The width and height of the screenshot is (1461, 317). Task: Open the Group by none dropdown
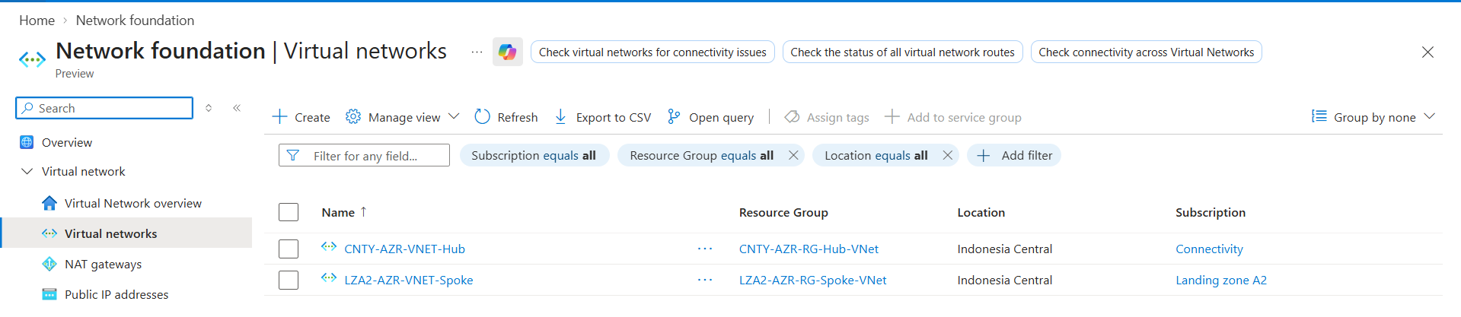tap(1373, 117)
